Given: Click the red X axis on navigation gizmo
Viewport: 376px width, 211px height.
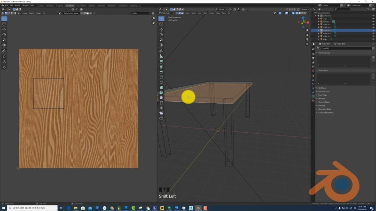Looking at the screenshot, I should point(308,23).
